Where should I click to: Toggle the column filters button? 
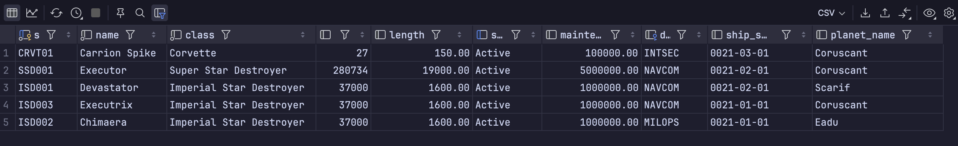(x=160, y=13)
